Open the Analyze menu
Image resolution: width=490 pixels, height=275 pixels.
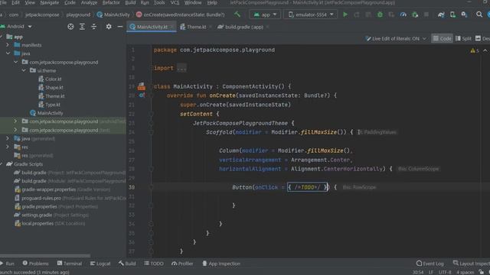coord(89,2)
